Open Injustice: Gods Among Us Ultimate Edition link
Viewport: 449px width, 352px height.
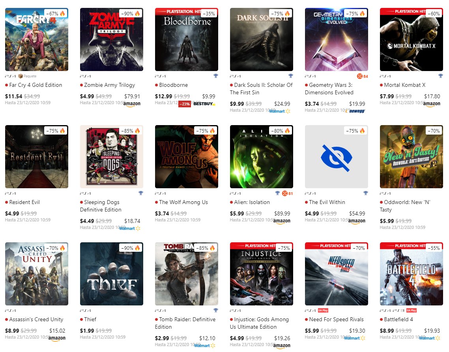click(x=260, y=323)
